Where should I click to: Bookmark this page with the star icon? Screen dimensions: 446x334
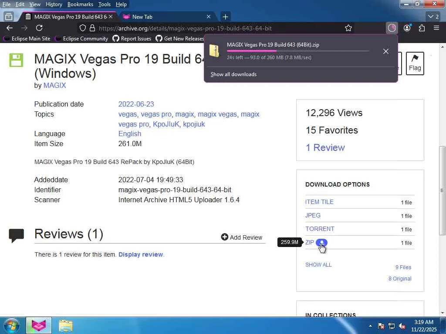tap(348, 28)
